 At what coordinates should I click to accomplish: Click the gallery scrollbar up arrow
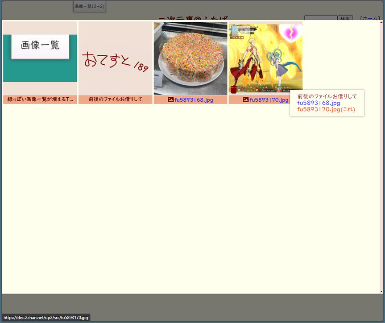pyautogui.click(x=381, y=23)
